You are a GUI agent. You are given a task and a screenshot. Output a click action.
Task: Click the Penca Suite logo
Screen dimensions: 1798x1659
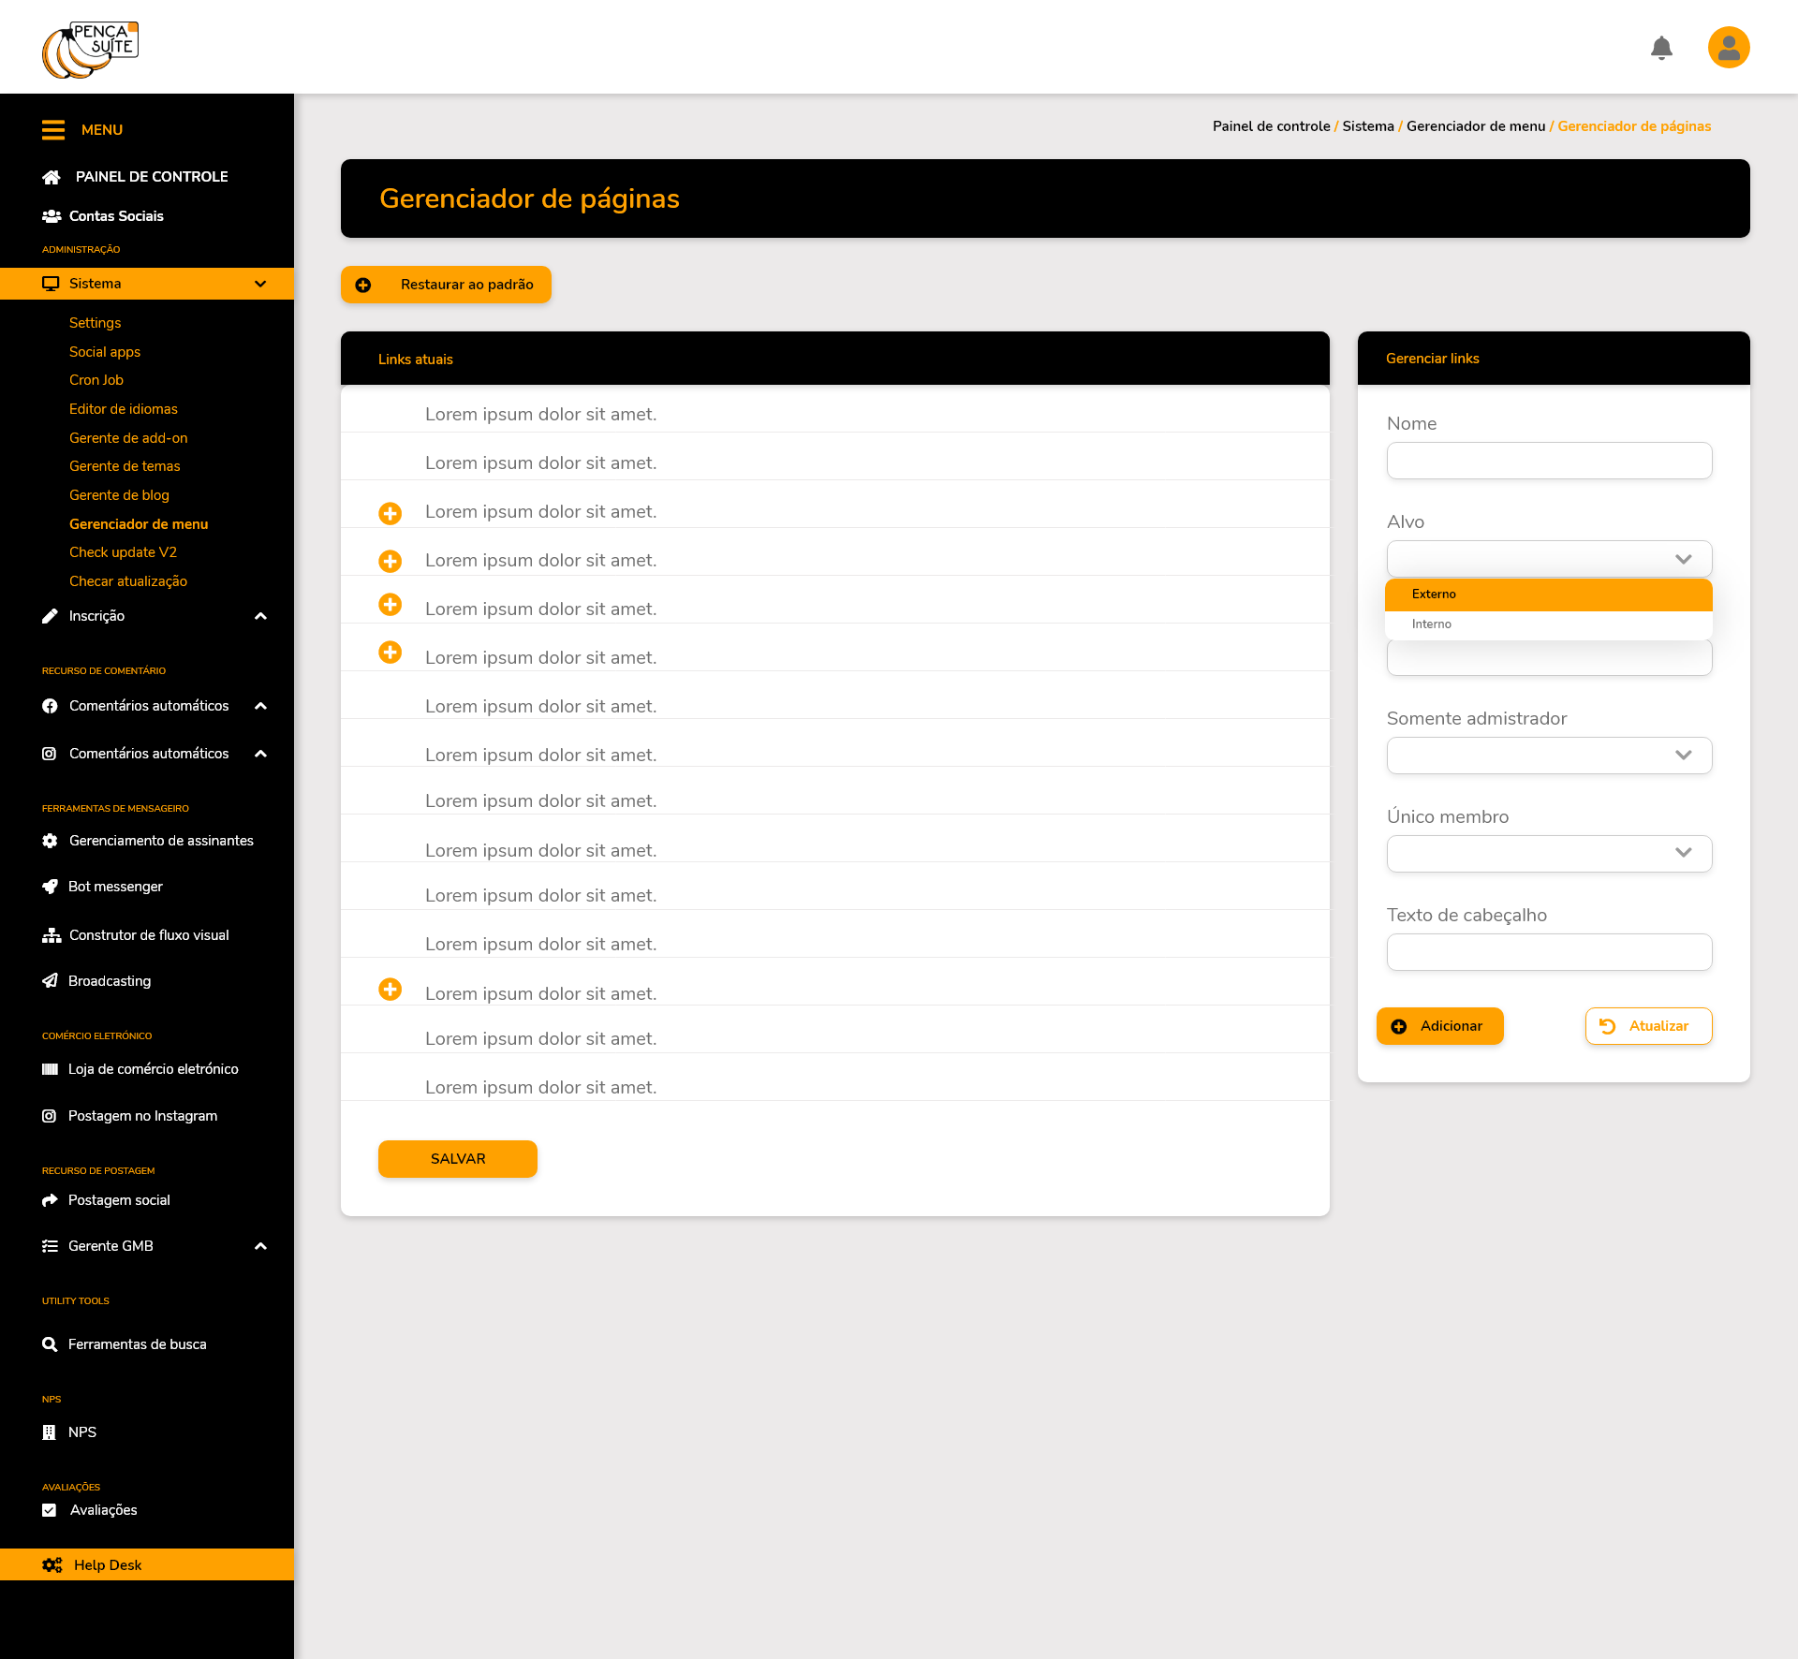91,50
